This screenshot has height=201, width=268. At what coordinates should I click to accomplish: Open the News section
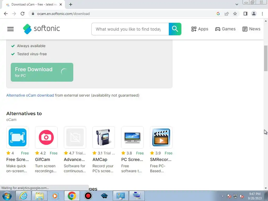pyautogui.click(x=252, y=29)
